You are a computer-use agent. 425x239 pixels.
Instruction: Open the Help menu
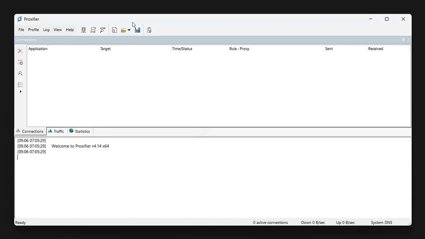pyautogui.click(x=70, y=30)
